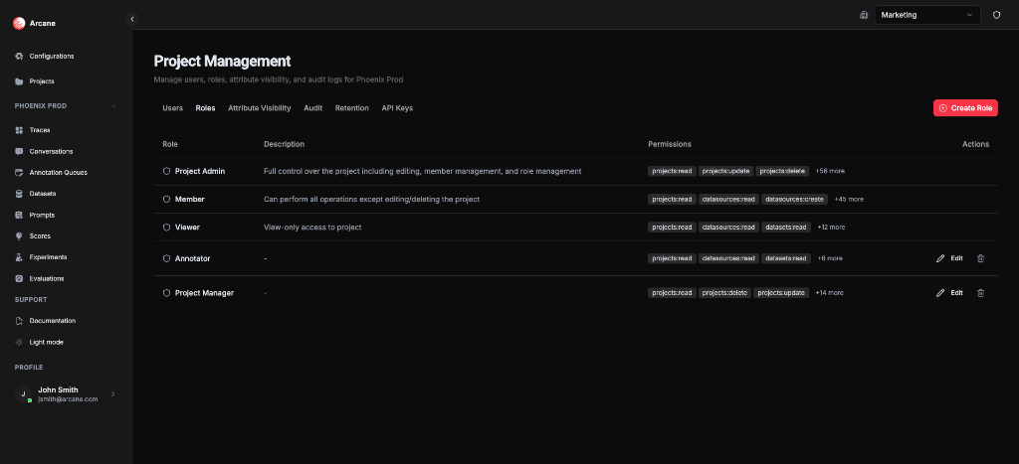
Task: Click the Permissions column header
Action: [670, 144]
